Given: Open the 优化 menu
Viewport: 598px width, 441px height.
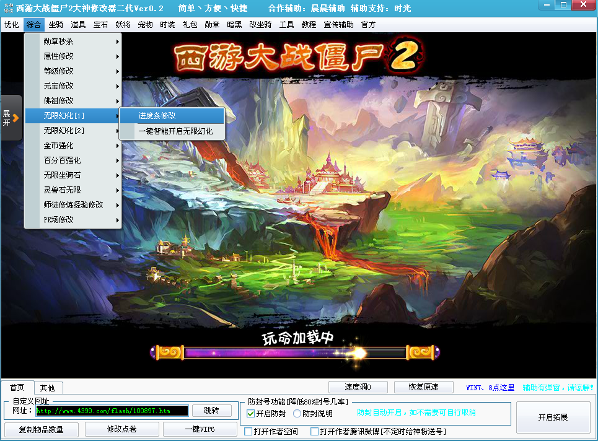Looking at the screenshot, I should click(11, 25).
